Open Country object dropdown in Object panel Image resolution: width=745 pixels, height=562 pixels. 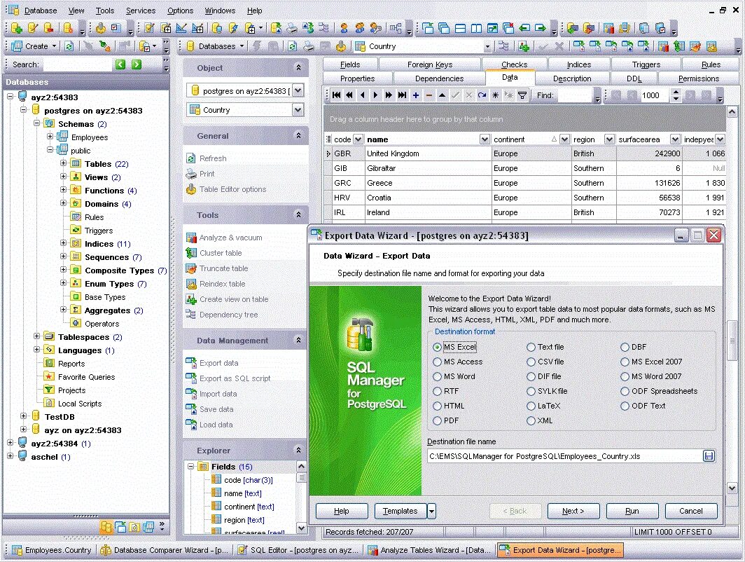tap(298, 110)
